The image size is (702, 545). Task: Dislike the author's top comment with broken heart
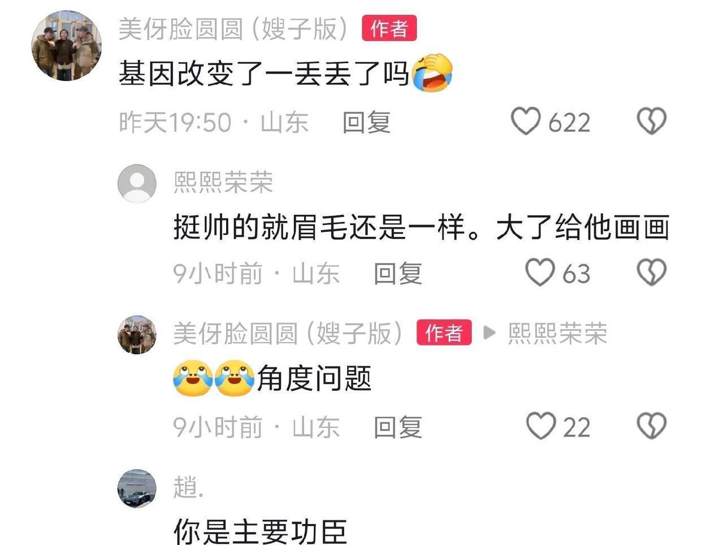tap(652, 122)
